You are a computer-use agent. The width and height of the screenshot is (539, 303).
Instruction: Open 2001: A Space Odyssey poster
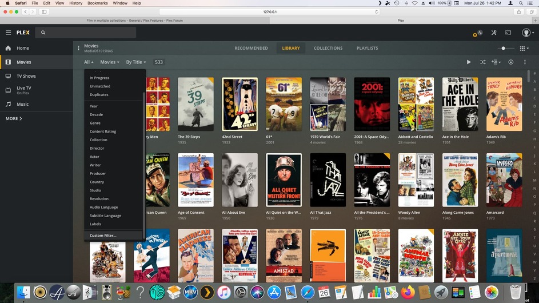(x=372, y=104)
